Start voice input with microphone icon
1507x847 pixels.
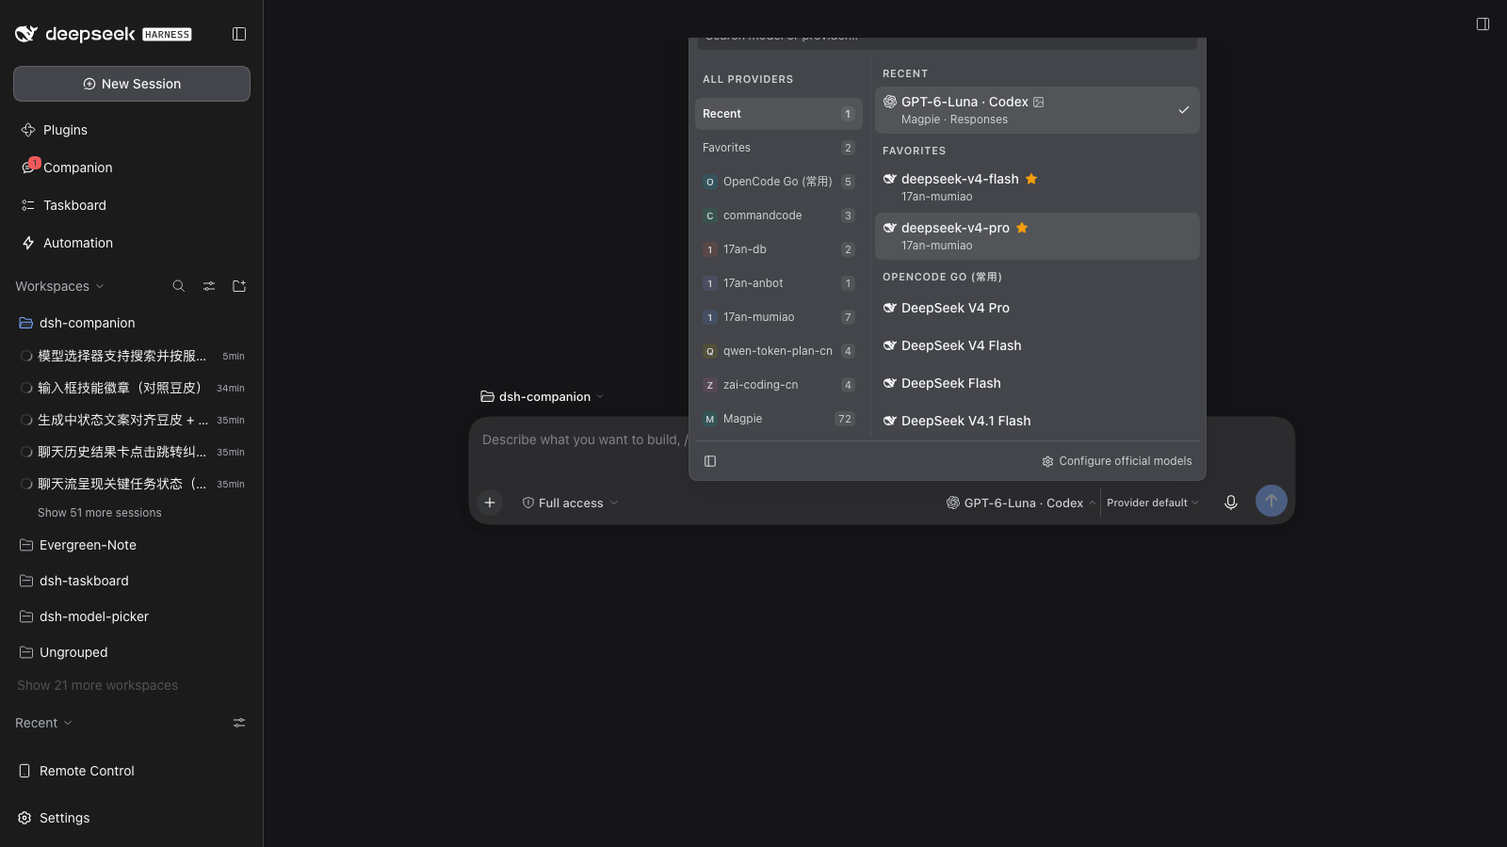tap(1231, 503)
